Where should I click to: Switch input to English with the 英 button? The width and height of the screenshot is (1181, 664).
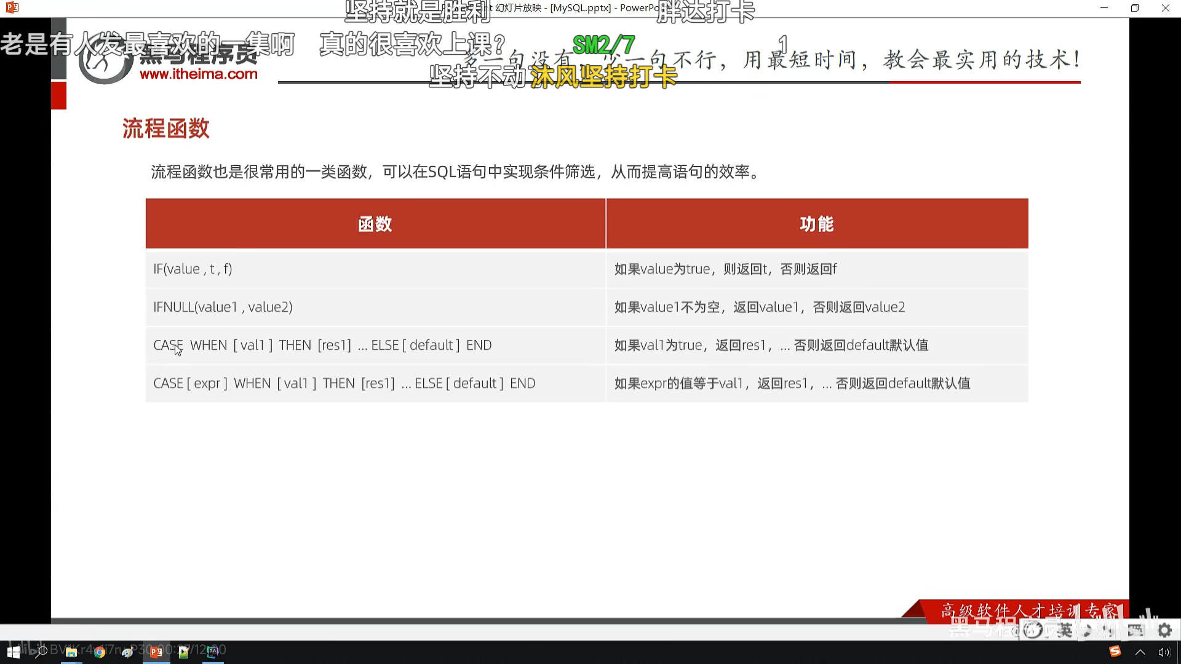click(x=1065, y=630)
